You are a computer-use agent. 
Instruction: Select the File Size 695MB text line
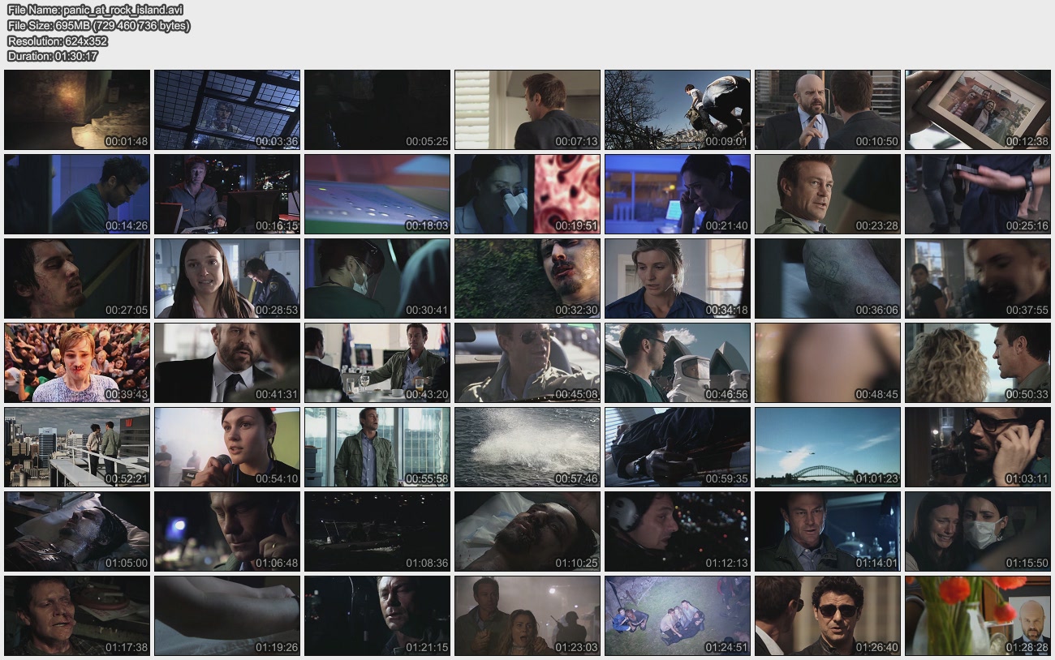click(98, 25)
